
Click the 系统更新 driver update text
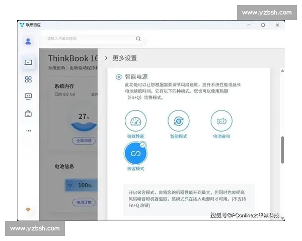pos(73,68)
